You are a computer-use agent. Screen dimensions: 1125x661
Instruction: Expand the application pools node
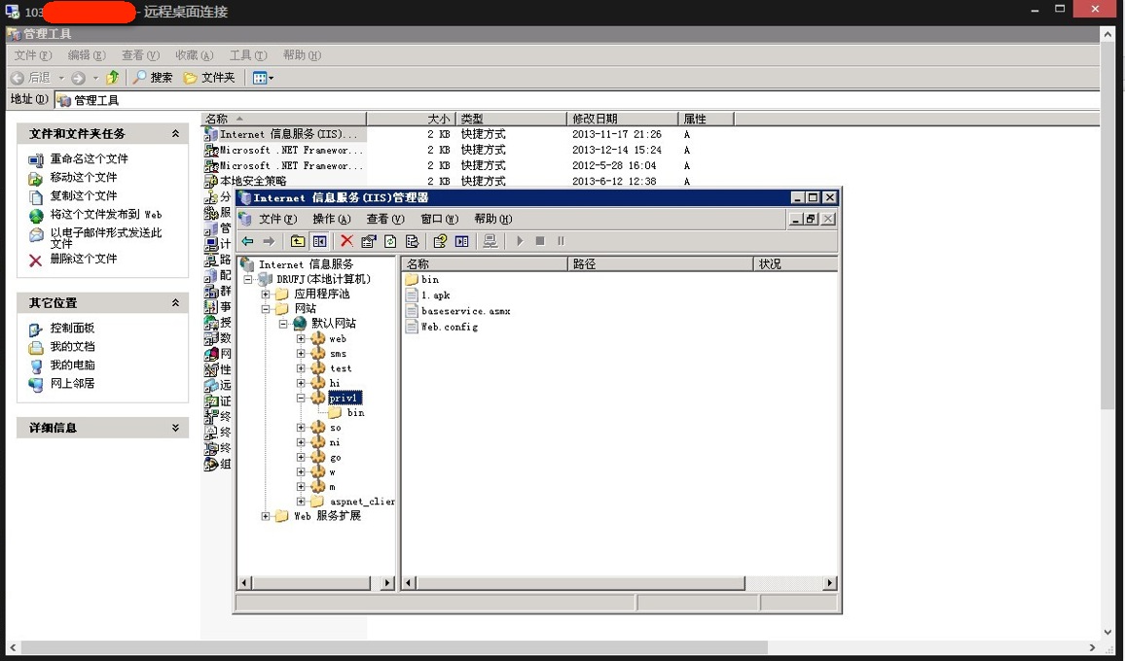(265, 294)
